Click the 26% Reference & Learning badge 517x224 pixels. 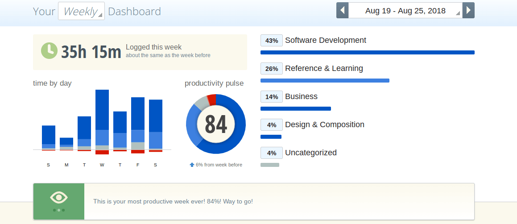271,69
